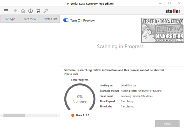Click the "Scanning Status:" label
The image size is (184, 130).
coord(109,91)
